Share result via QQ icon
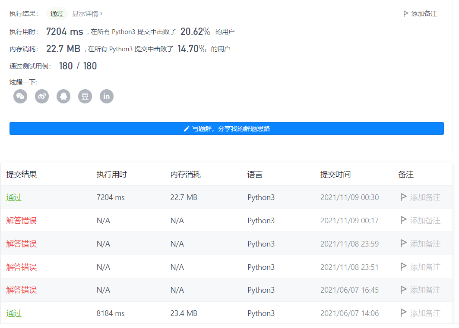This screenshot has height=328, width=459. (x=63, y=97)
